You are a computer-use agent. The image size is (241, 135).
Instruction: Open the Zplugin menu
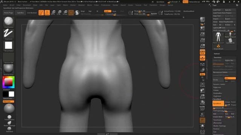162,5
